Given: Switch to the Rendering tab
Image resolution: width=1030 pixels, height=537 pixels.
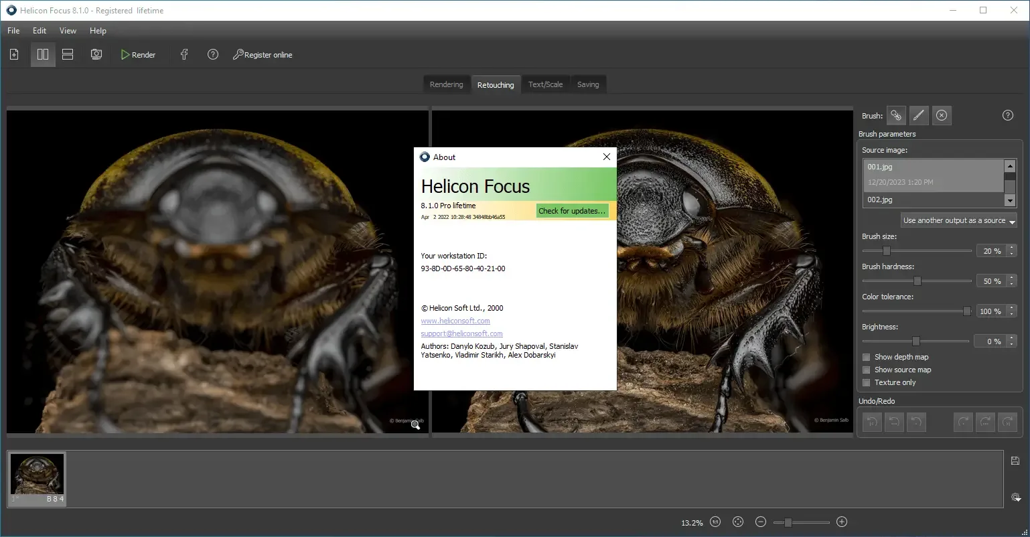Looking at the screenshot, I should coord(447,84).
